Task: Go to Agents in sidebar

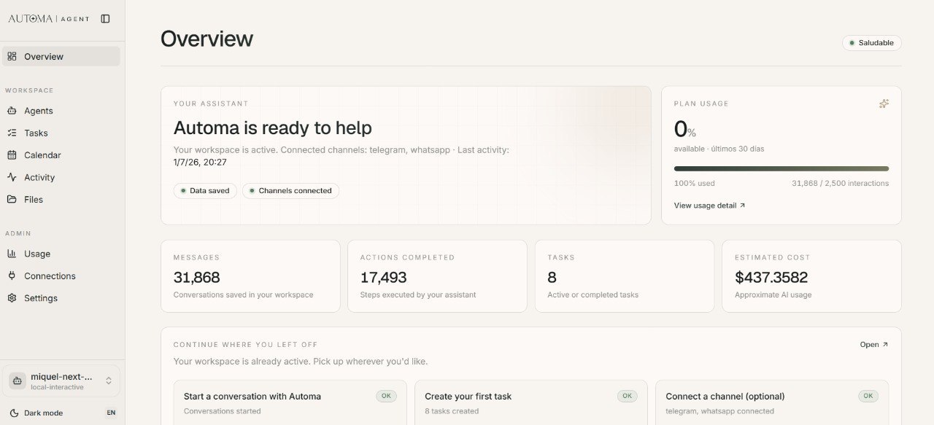Action: point(61,111)
